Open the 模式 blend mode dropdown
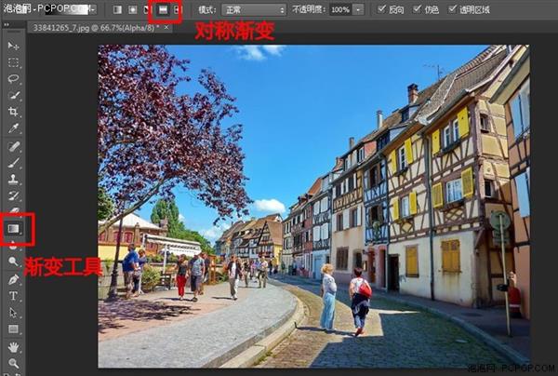This screenshot has height=376, width=558. [x=255, y=9]
